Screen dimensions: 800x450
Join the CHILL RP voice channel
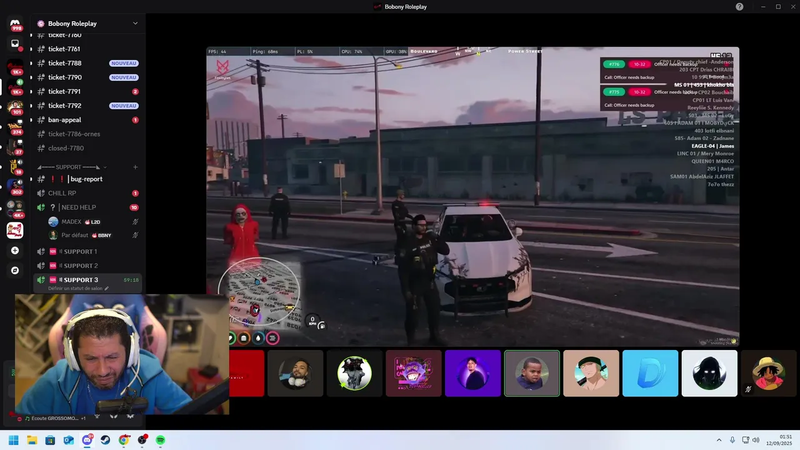click(x=87, y=193)
